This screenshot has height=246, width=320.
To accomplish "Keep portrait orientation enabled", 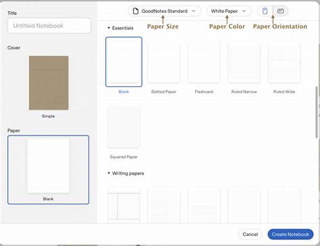I will 265,11.
